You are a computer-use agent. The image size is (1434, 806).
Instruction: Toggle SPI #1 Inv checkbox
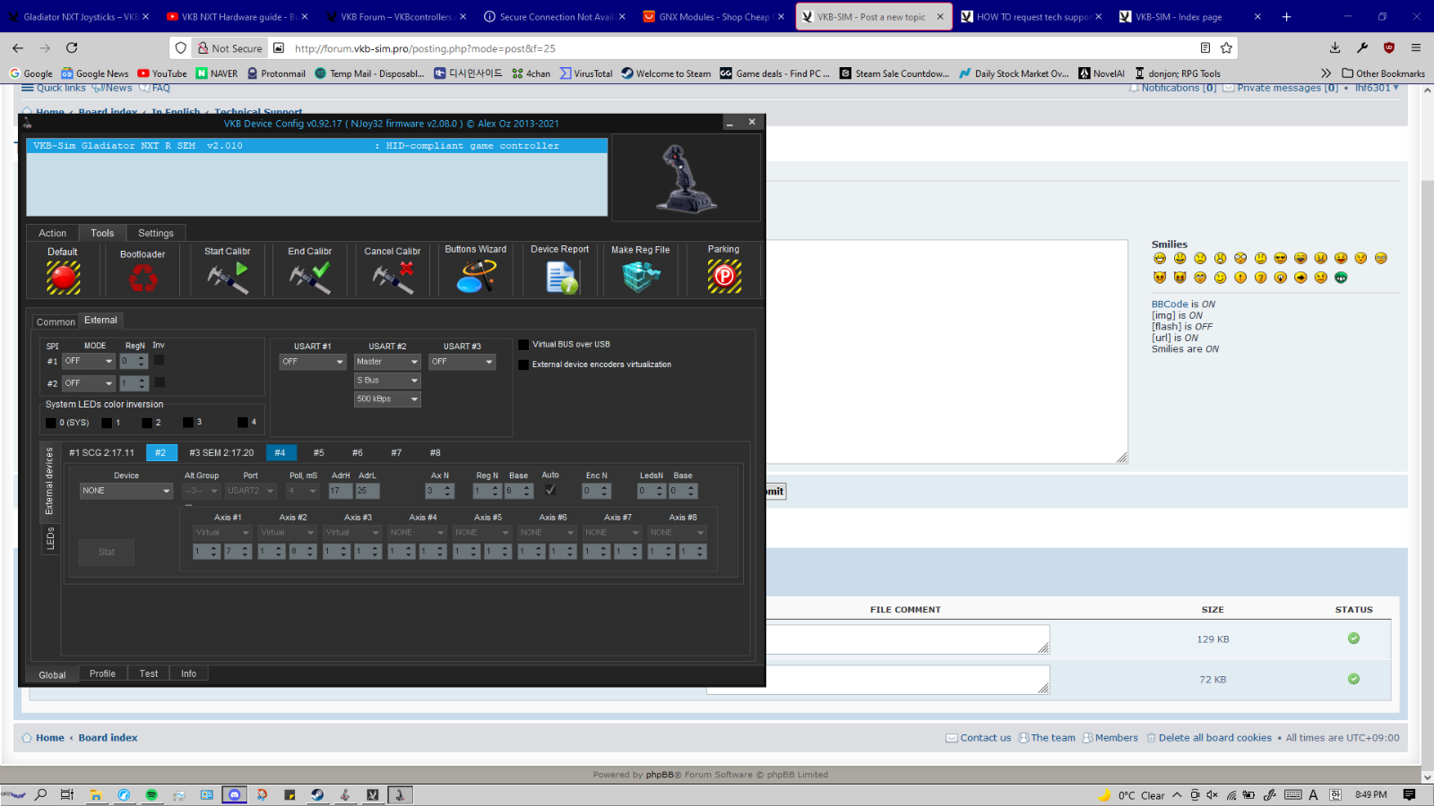pyautogui.click(x=159, y=360)
